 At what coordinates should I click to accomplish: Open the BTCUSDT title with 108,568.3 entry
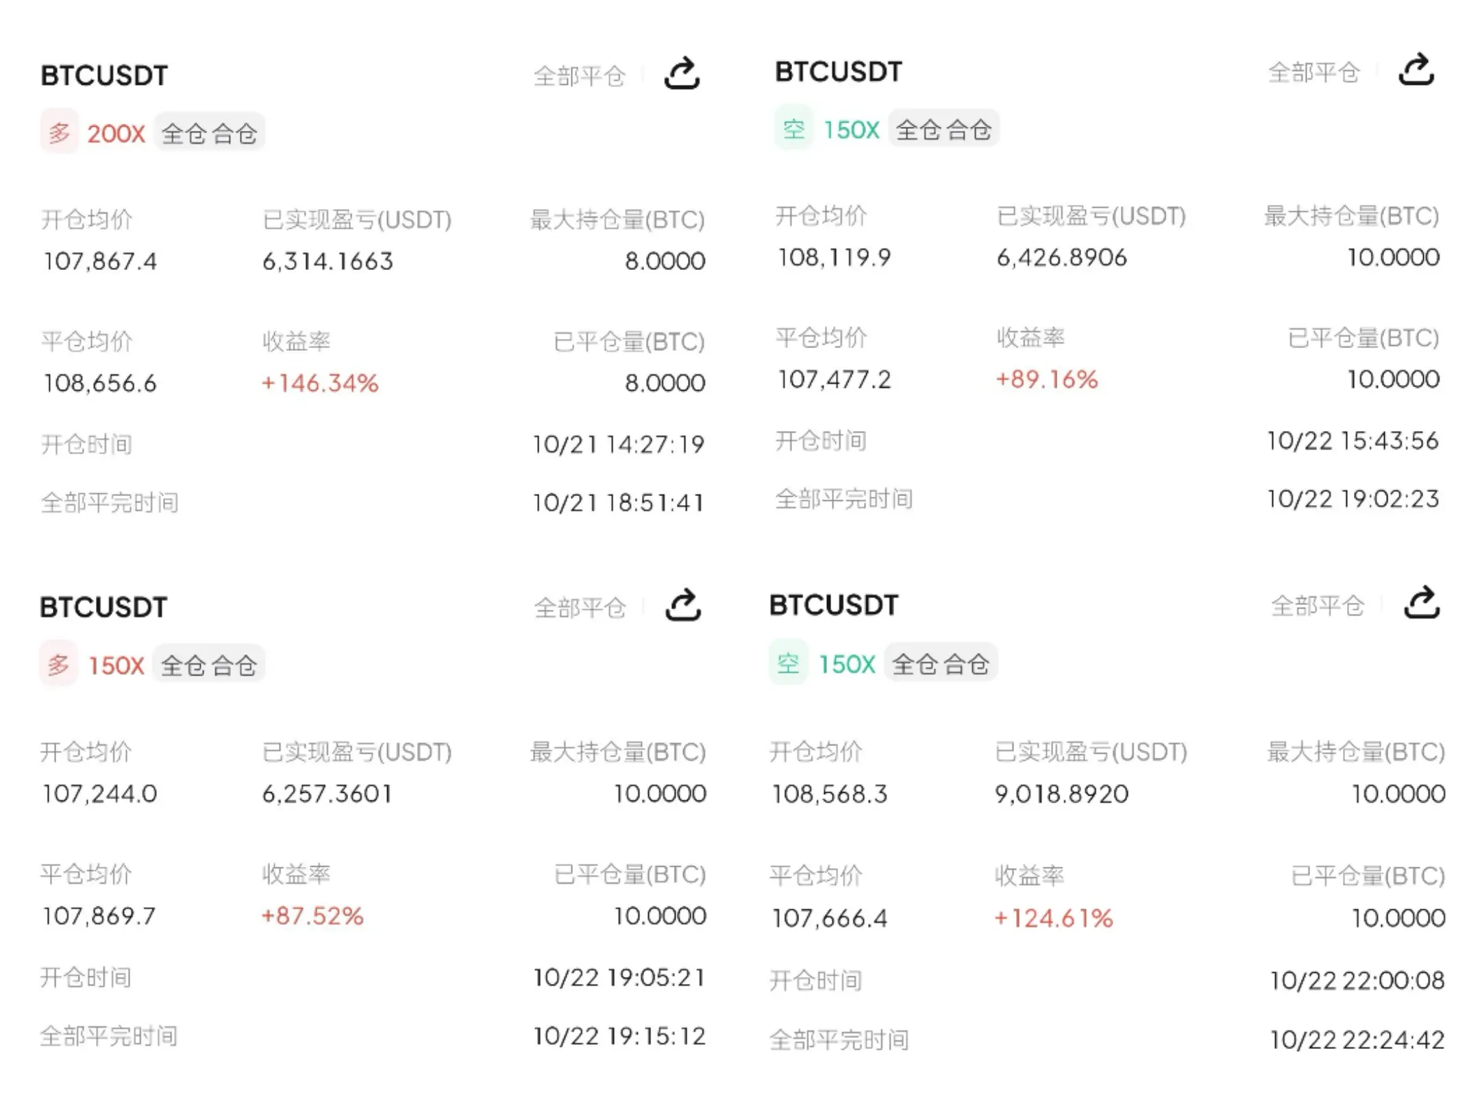tap(833, 605)
